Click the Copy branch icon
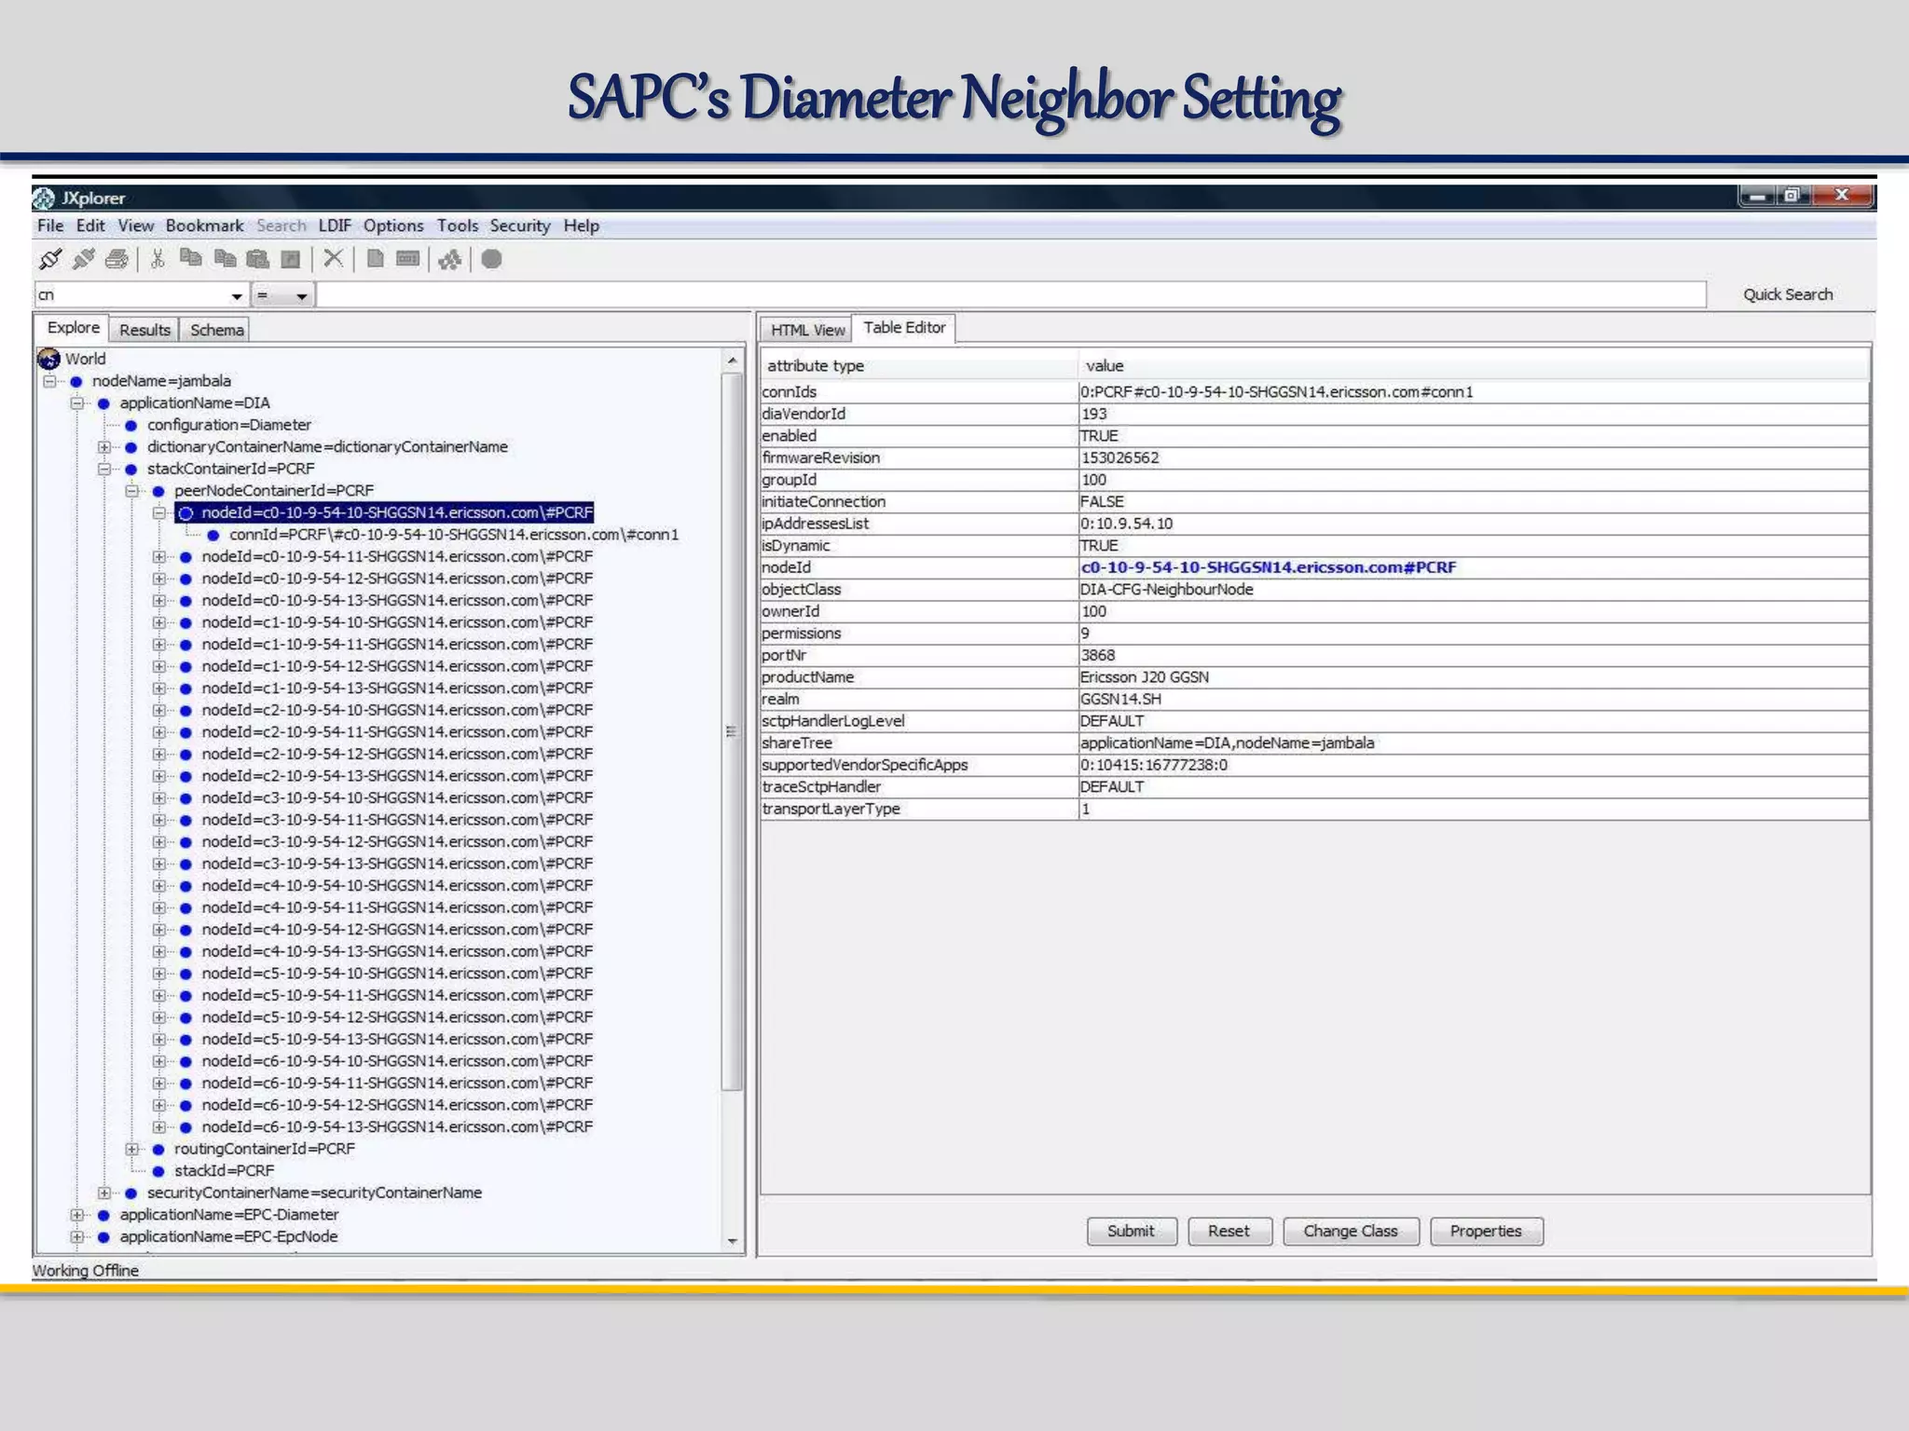Screen dimensions: 1909x1431 (x=191, y=258)
